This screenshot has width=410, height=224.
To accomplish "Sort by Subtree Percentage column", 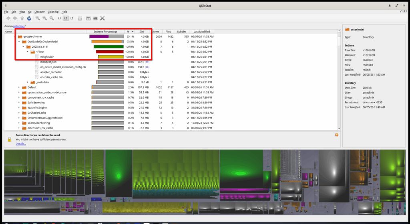I will tap(105, 32).
